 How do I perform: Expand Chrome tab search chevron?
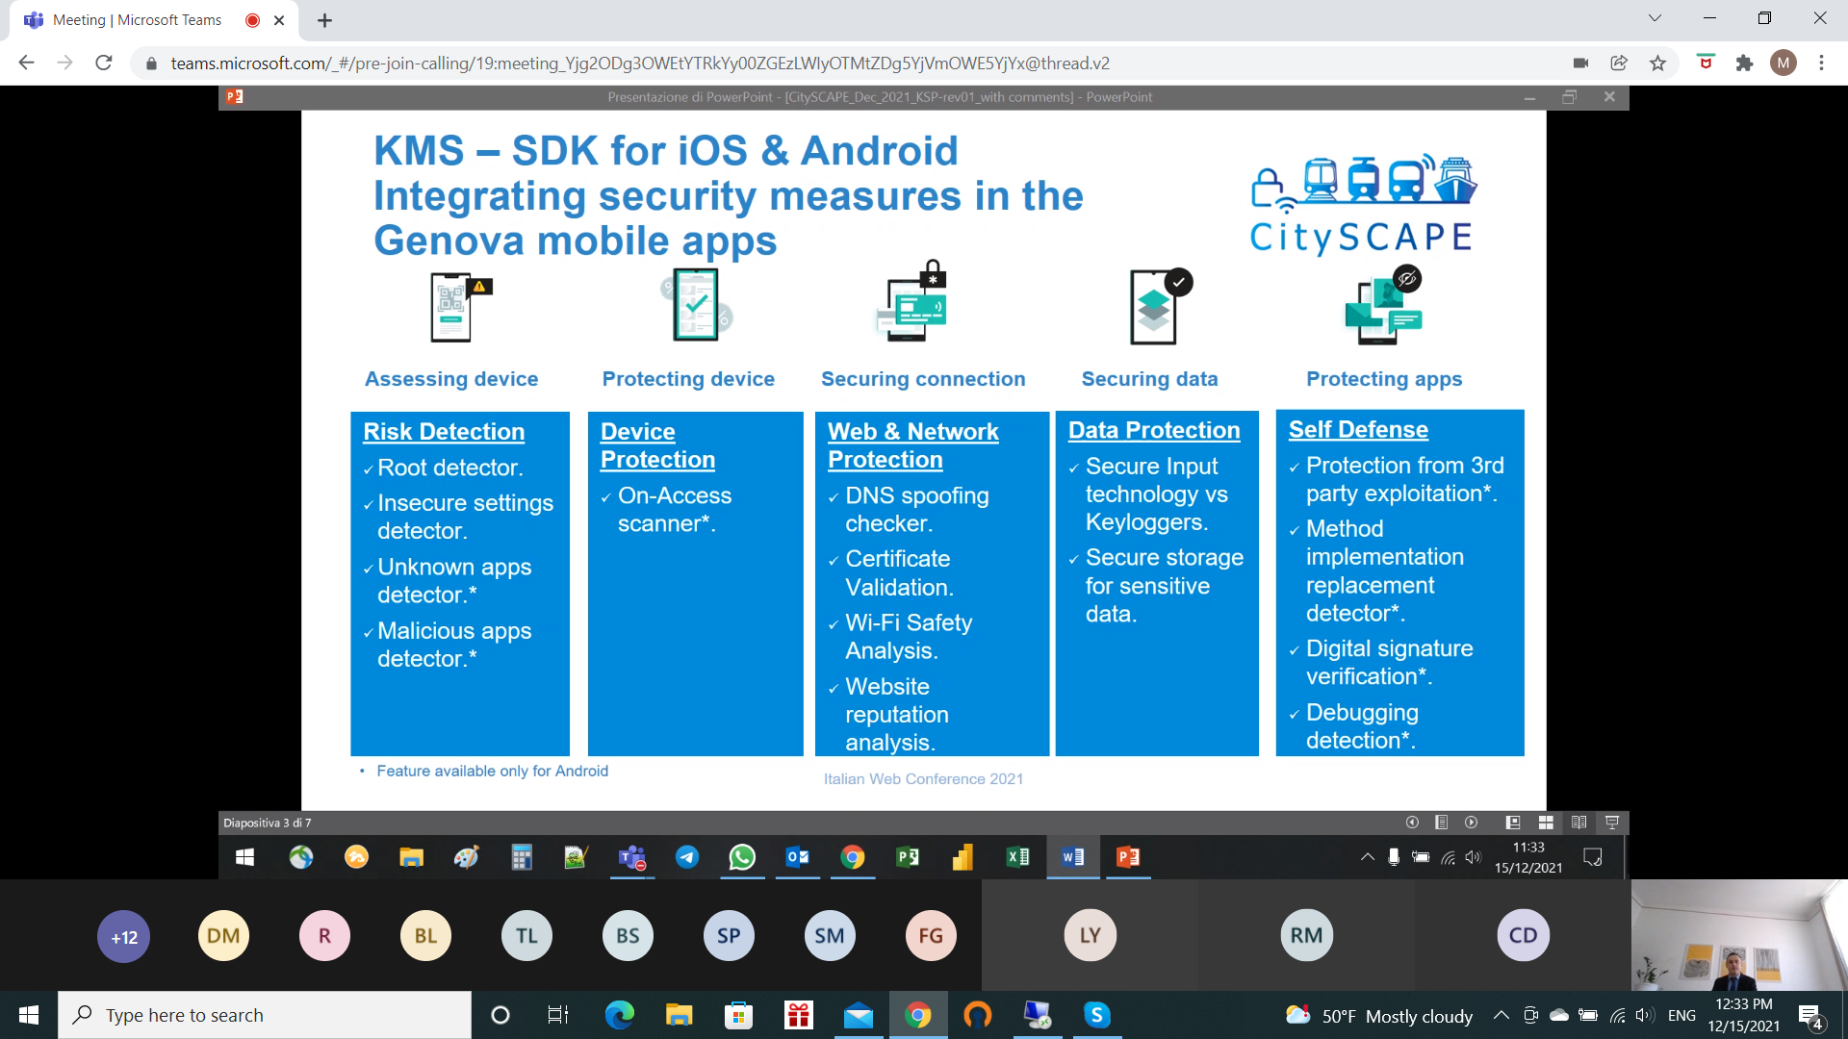[x=1655, y=18]
